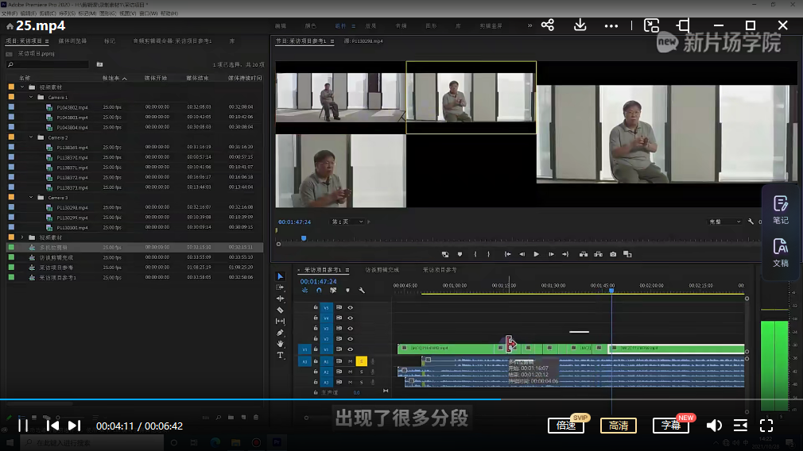
Task: Click the Lift icon in program monitor
Action: pos(584,254)
